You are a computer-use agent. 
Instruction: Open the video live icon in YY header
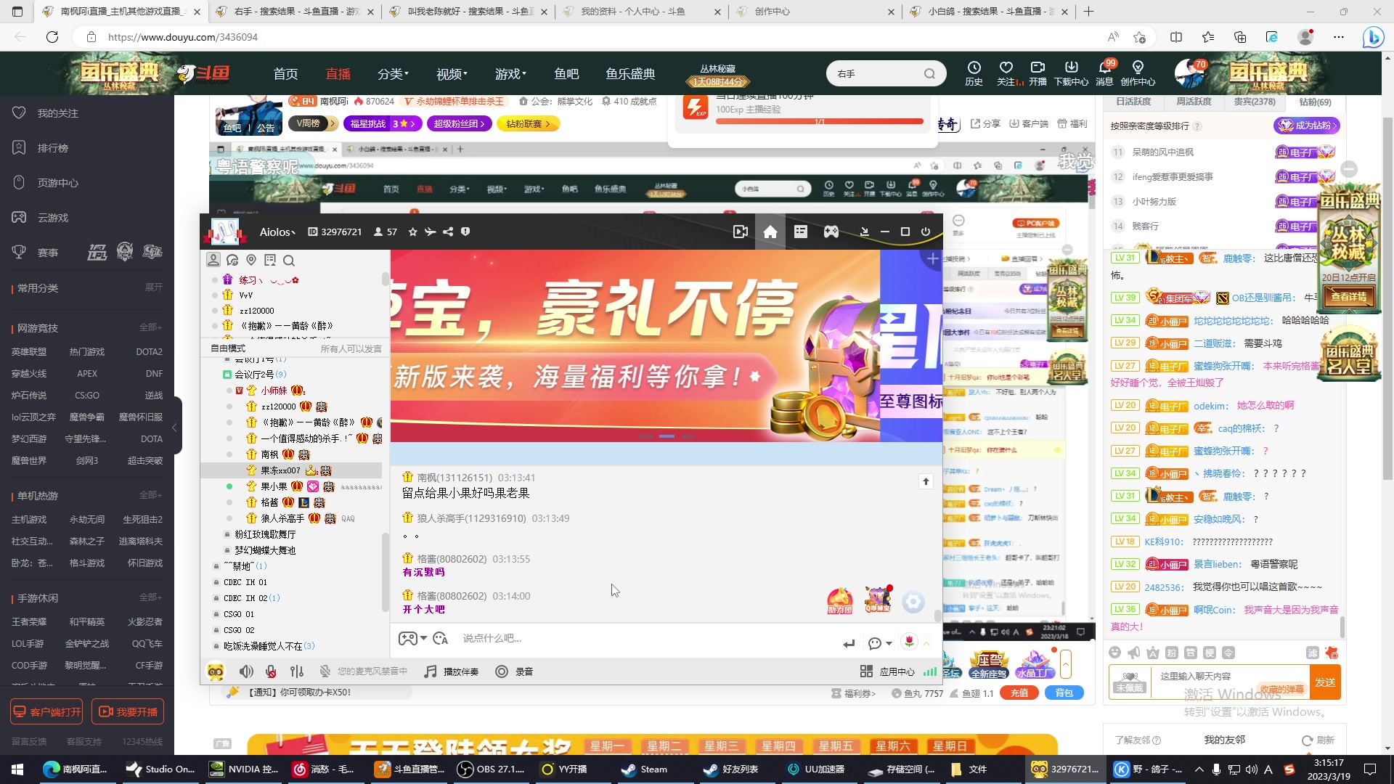(740, 232)
